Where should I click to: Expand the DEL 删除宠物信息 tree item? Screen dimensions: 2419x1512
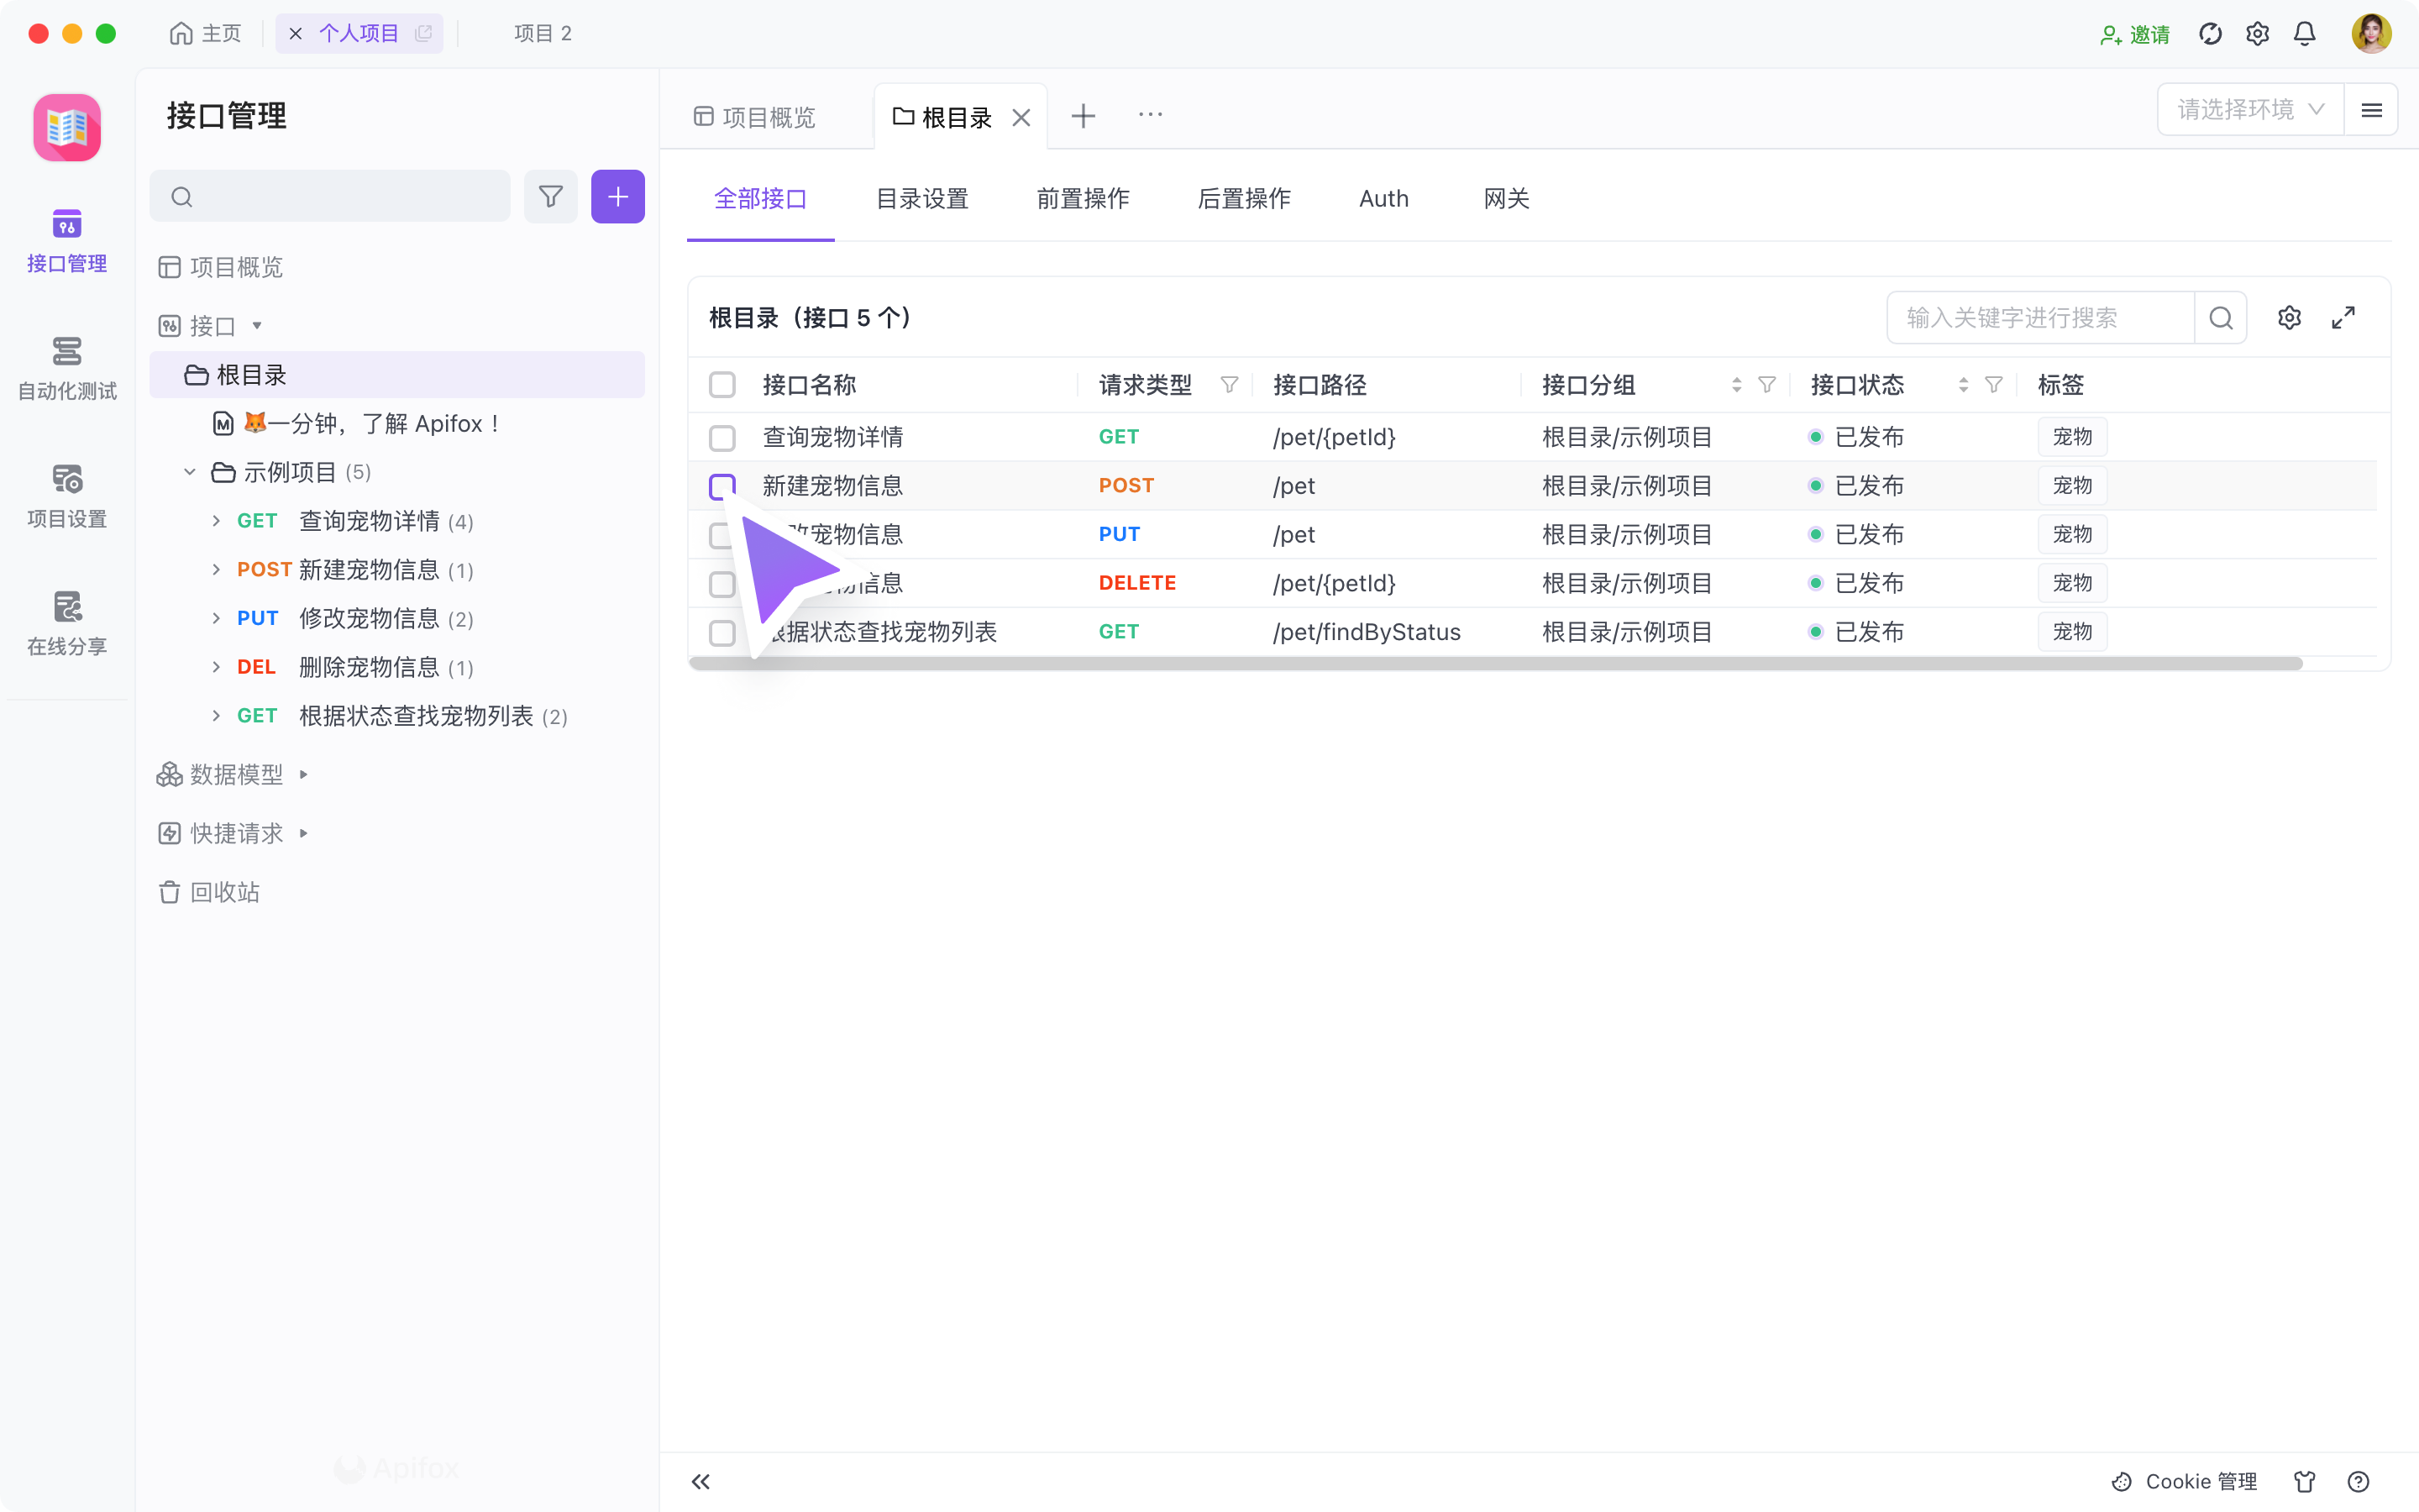coord(216,667)
